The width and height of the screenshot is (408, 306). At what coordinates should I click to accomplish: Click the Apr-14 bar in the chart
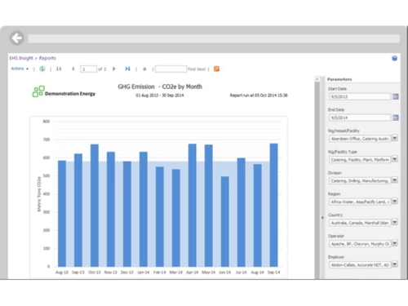click(x=193, y=206)
